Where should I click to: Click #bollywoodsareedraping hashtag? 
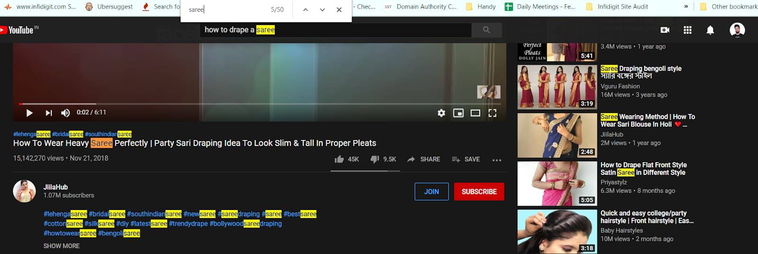pyautogui.click(x=246, y=224)
